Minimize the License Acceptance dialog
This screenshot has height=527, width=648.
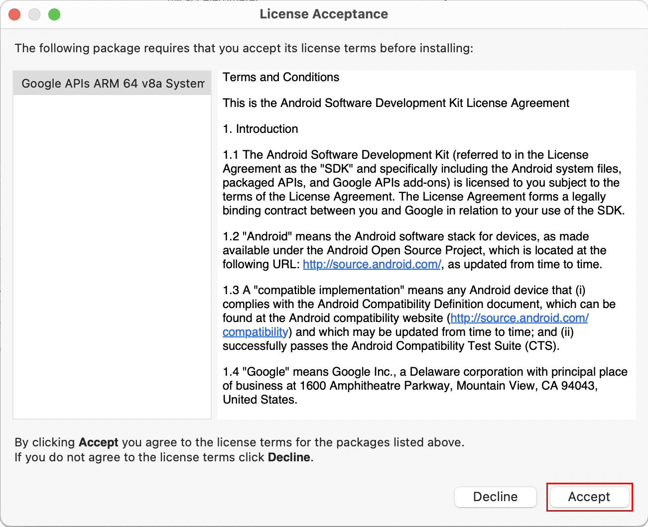coord(34,14)
